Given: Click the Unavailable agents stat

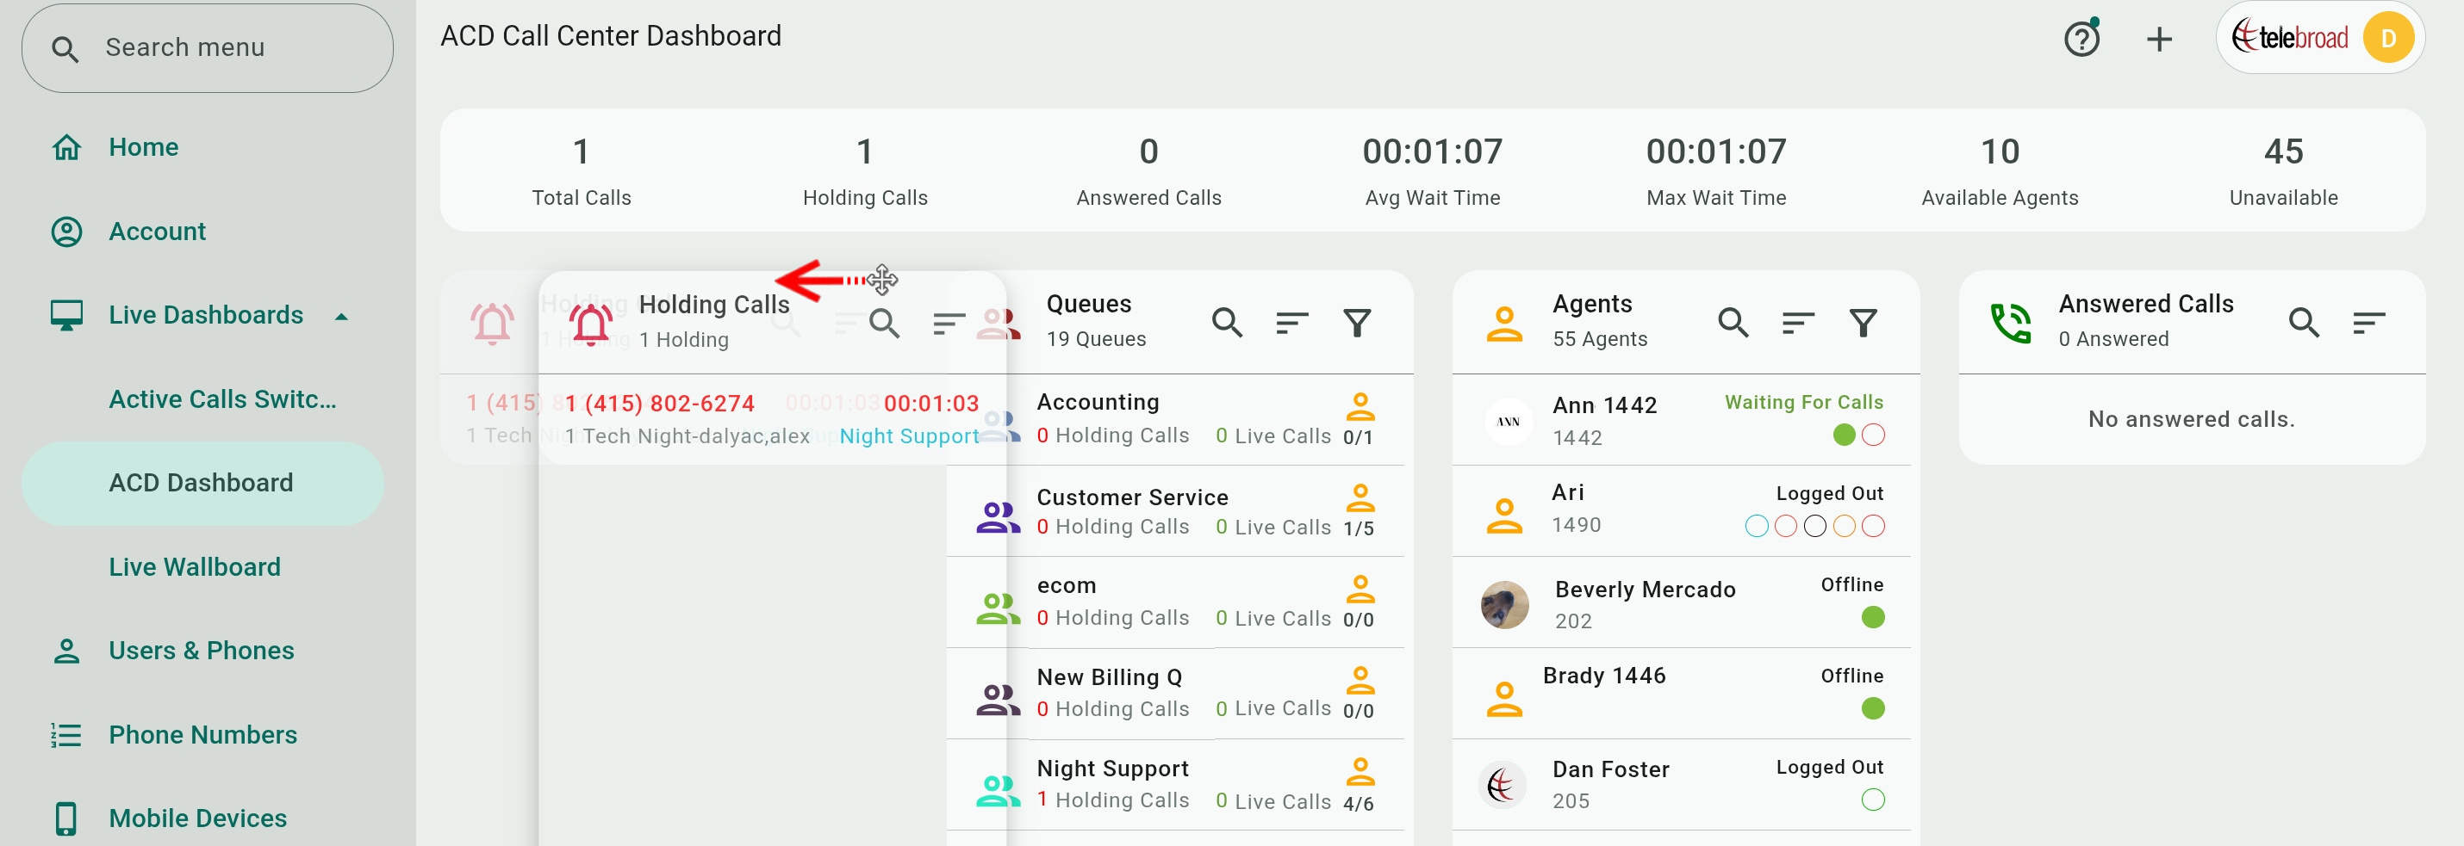Looking at the screenshot, I should pyautogui.click(x=2283, y=170).
